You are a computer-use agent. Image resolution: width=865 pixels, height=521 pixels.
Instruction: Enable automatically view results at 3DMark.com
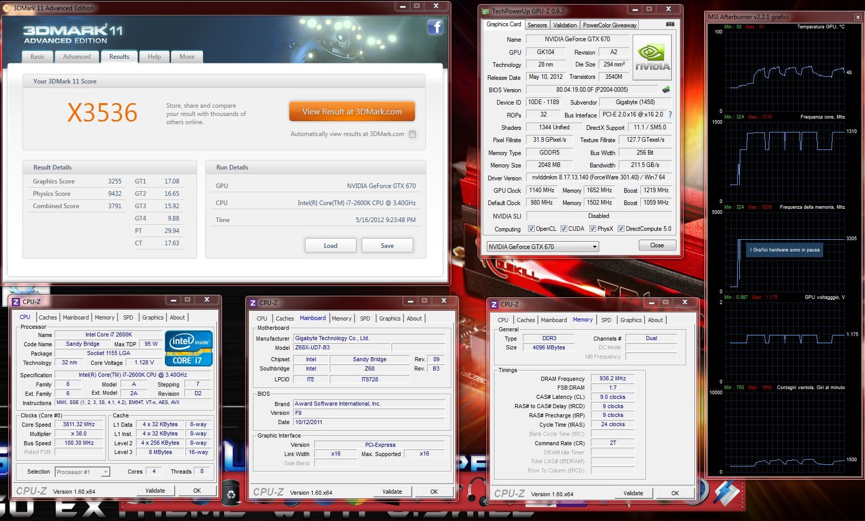tap(412, 135)
